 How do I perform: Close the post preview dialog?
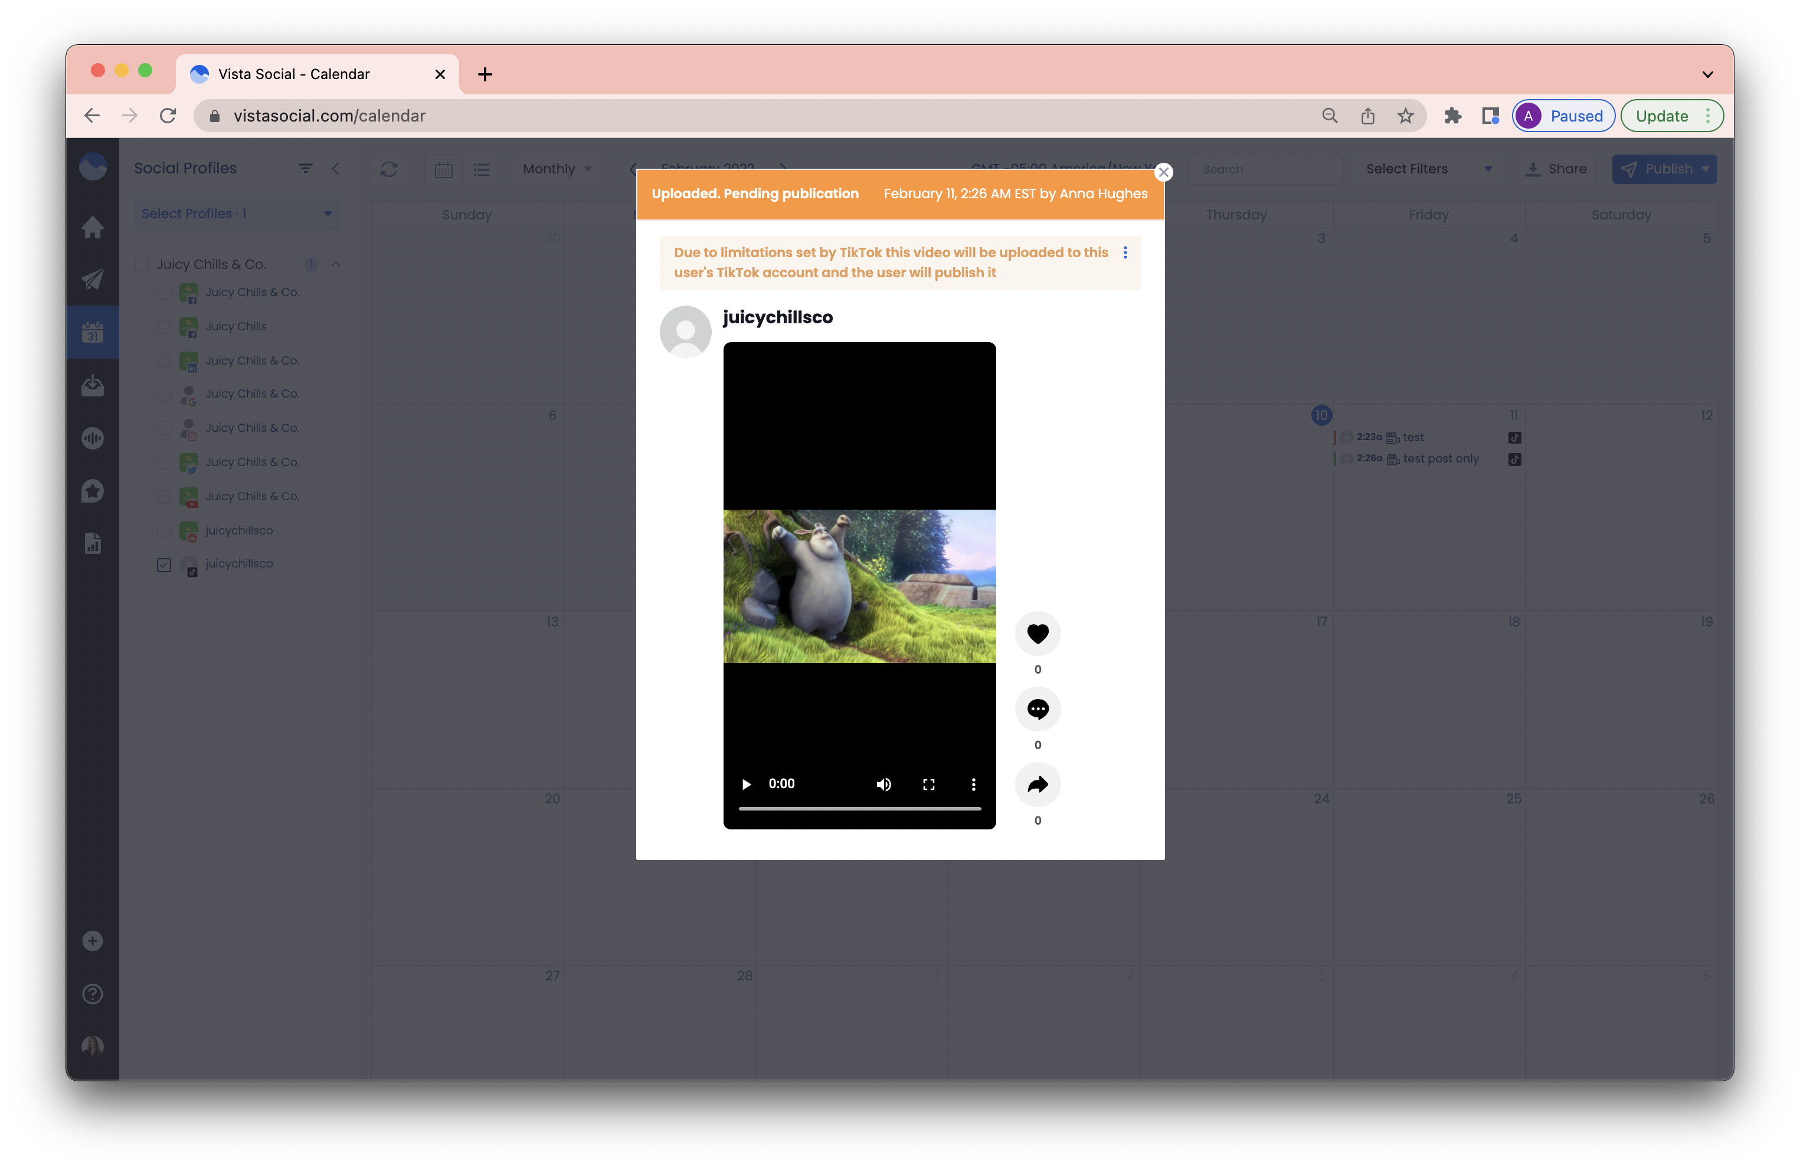click(x=1164, y=172)
